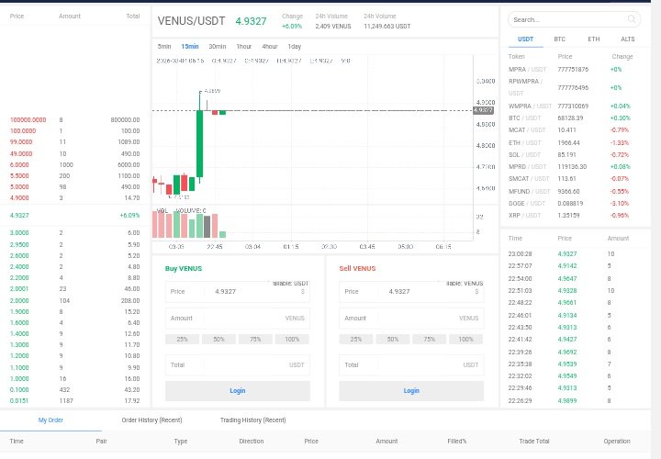Set buy amount to 50%
This screenshot has height=459, width=661.
pos(218,339)
